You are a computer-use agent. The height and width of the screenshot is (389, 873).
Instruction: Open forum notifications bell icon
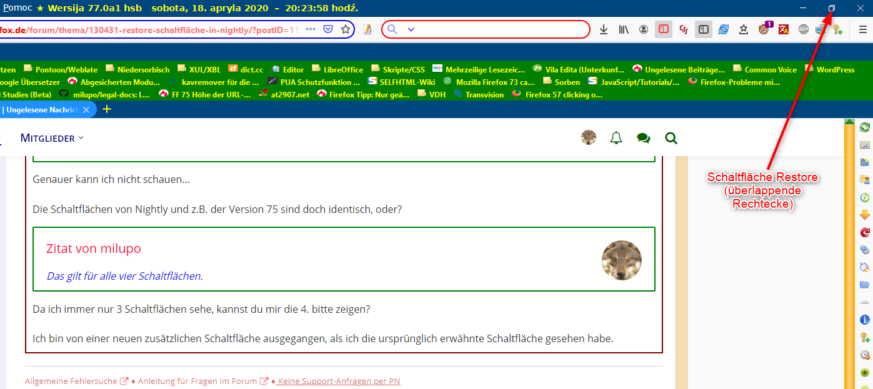pyautogui.click(x=616, y=138)
